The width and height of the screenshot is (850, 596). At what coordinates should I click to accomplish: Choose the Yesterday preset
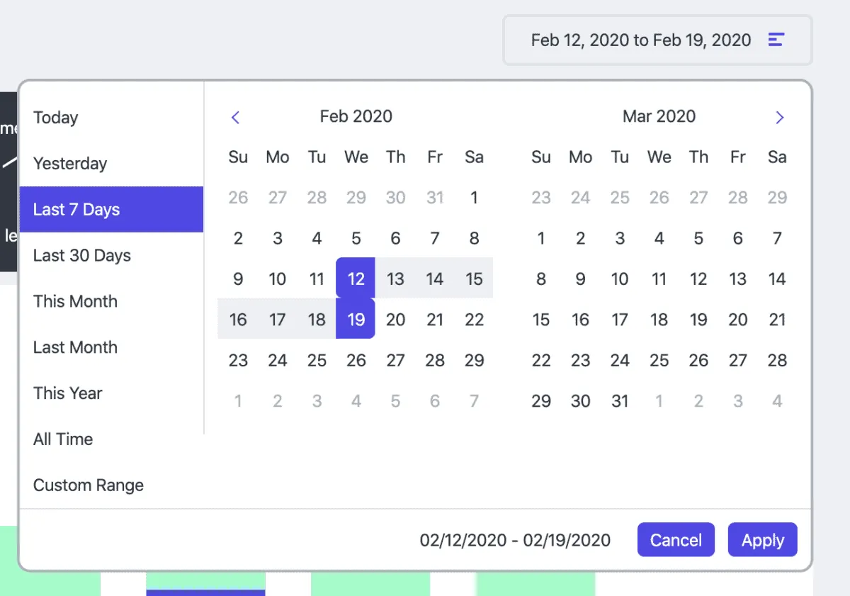70,164
